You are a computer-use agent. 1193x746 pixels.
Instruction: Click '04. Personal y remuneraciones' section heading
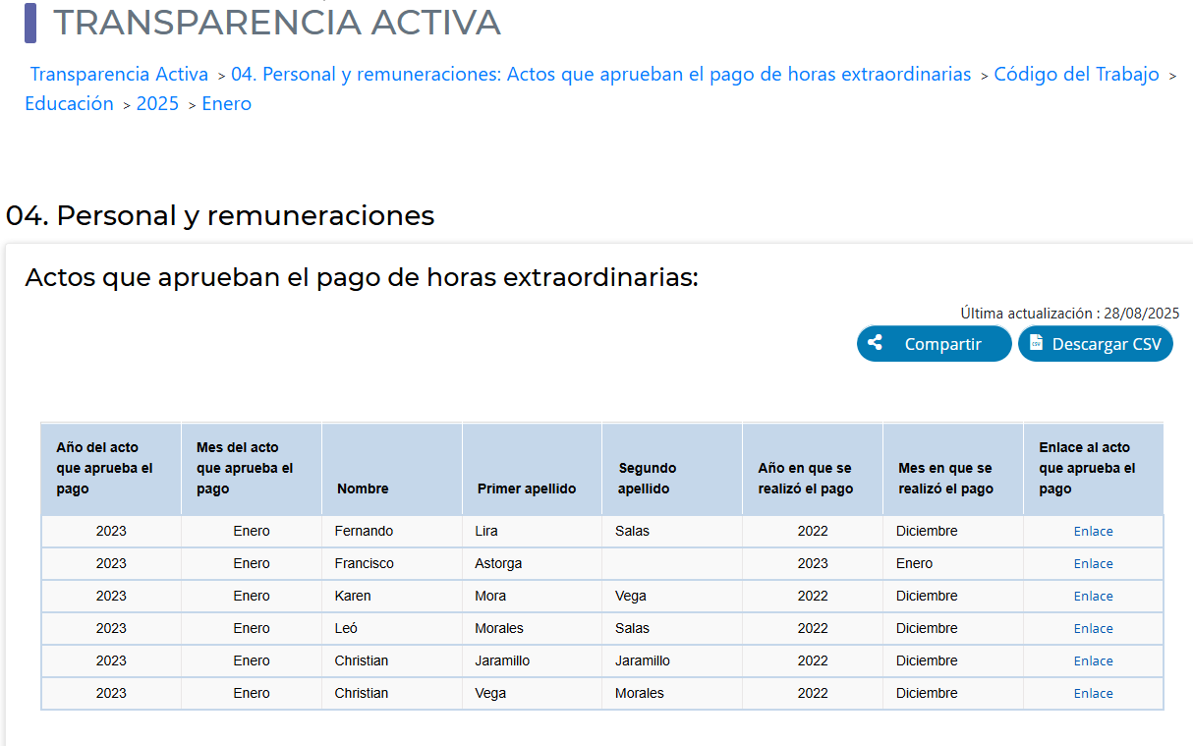click(x=220, y=215)
